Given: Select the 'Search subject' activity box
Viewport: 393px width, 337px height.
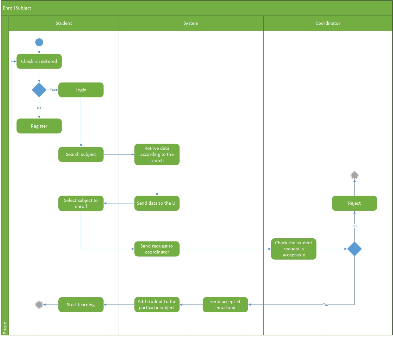Looking at the screenshot, I should click(x=81, y=154).
